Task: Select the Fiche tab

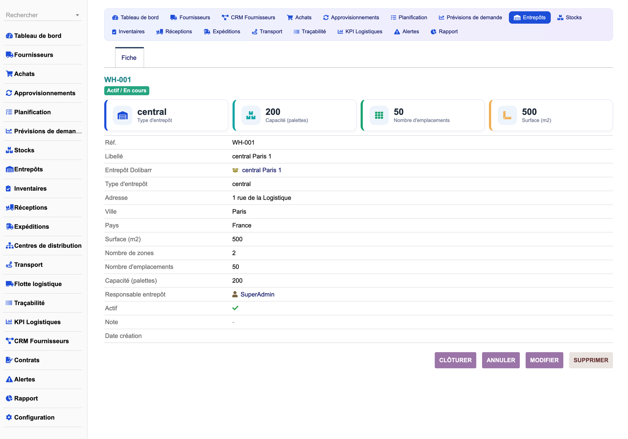Action: click(129, 58)
